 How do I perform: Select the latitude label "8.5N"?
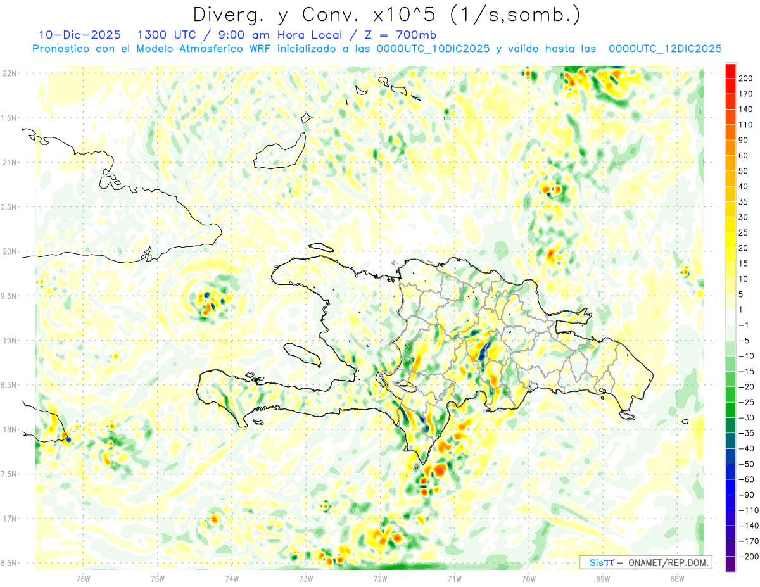pyautogui.click(x=9, y=385)
